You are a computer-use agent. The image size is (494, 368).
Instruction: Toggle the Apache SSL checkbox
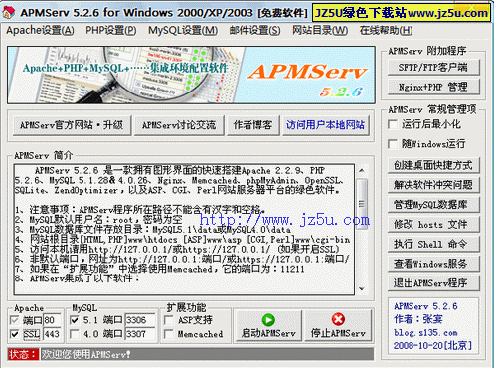pos(14,334)
